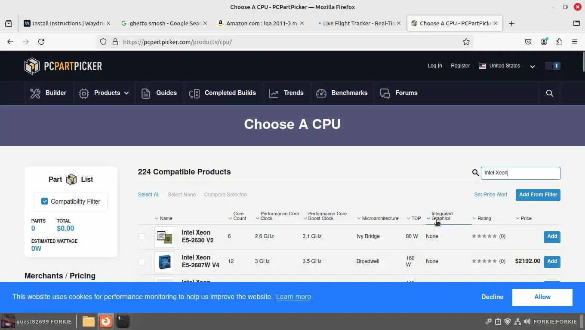Open the terminal from the taskbar
585x330 pixels.
pyautogui.click(x=123, y=321)
